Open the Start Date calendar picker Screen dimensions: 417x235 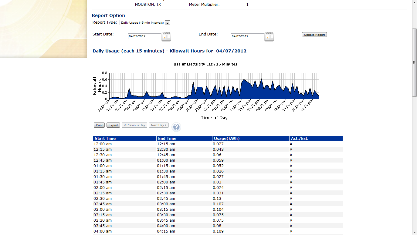tap(166, 36)
